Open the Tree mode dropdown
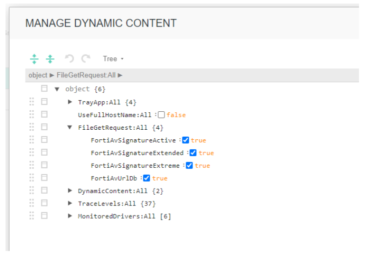Image resolution: width=365 pixels, height=264 pixels. coord(113,59)
